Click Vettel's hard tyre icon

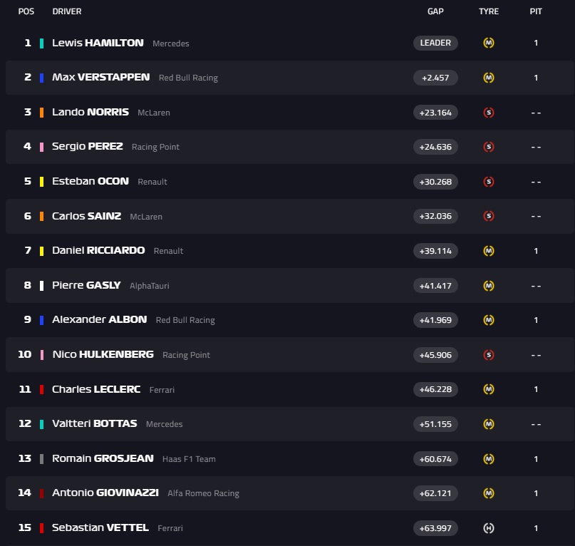[489, 528]
